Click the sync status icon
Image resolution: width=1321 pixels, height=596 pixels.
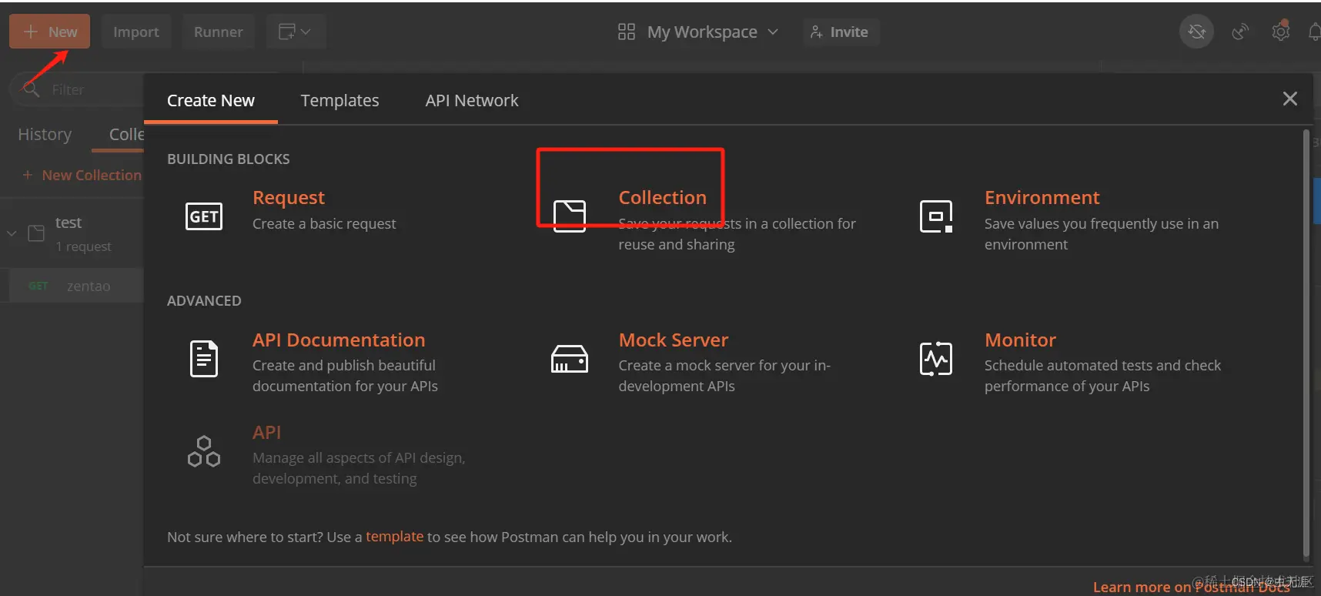1197,32
